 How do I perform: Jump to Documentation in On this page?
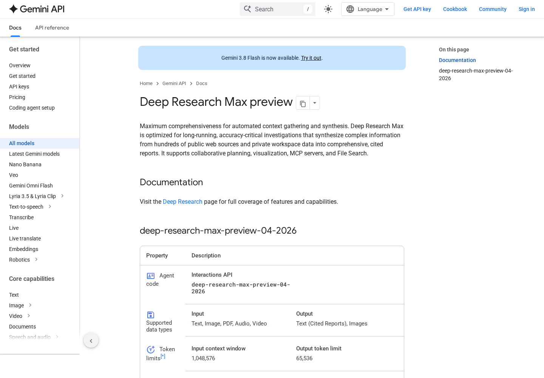click(457, 60)
